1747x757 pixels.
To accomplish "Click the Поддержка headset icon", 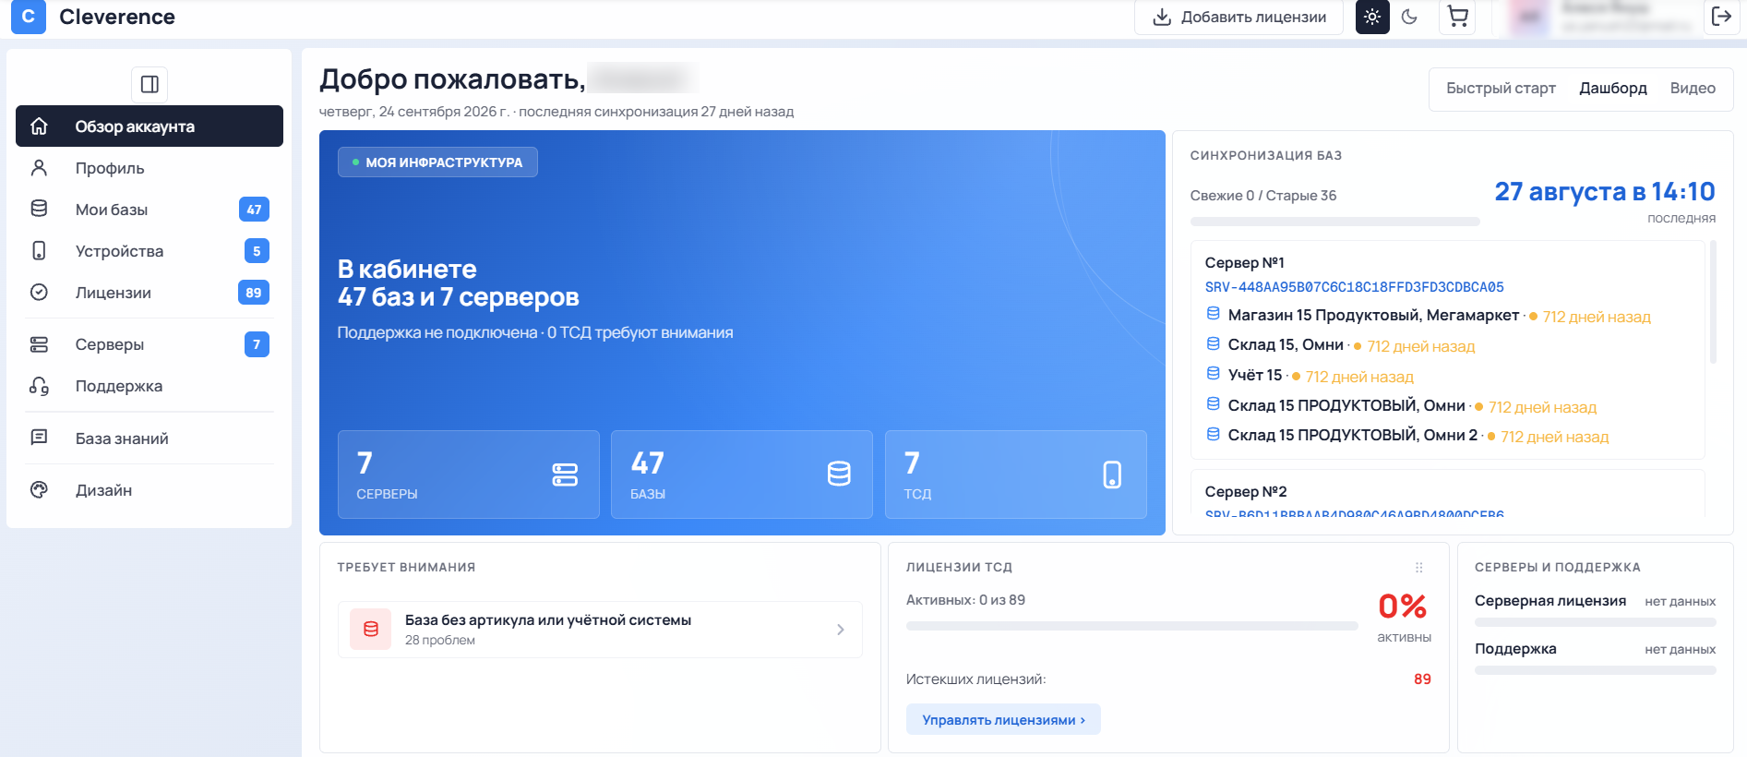I will click(x=39, y=386).
